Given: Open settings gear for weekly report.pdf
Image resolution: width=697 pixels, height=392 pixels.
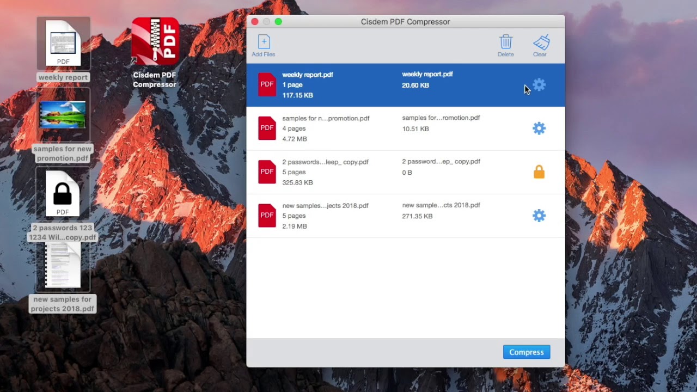Looking at the screenshot, I should [539, 85].
